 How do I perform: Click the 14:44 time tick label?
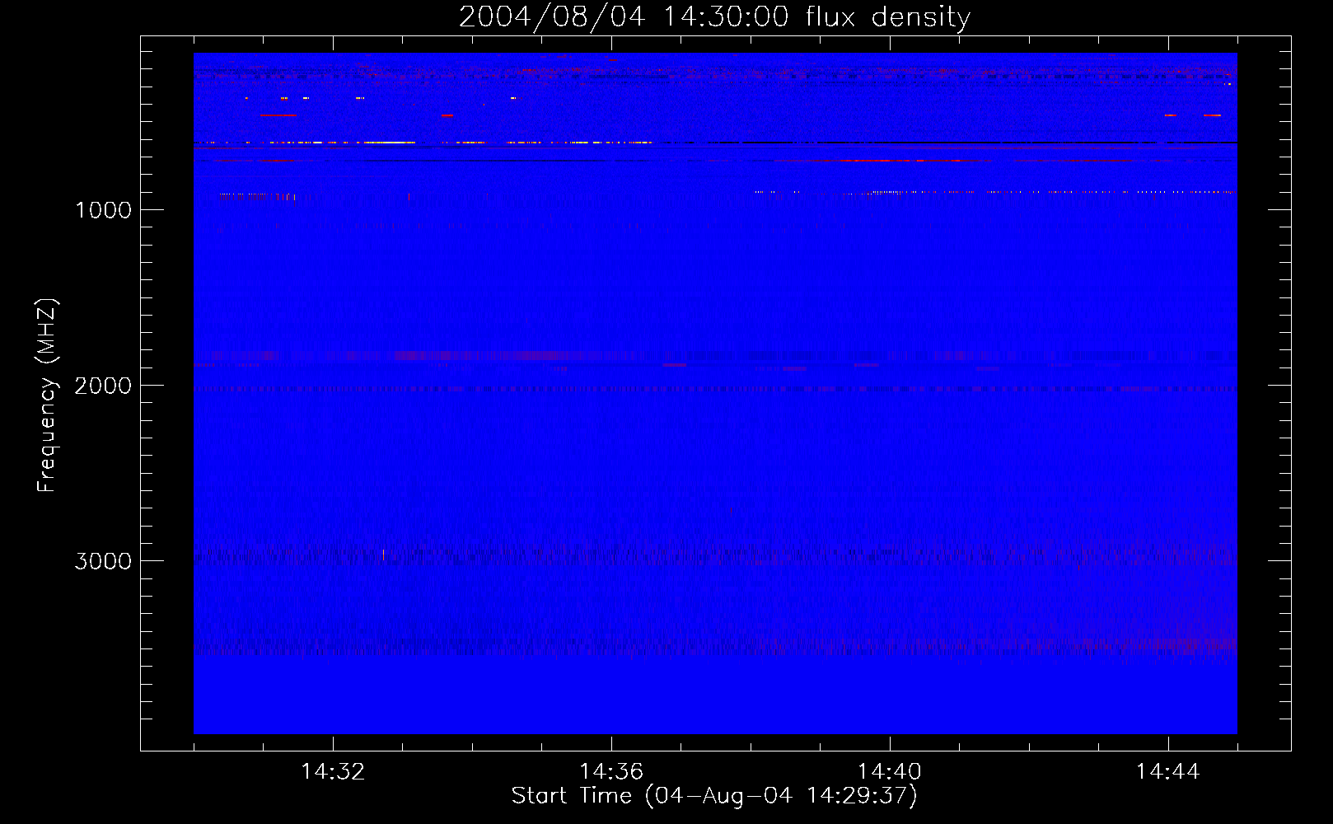coord(1167,772)
